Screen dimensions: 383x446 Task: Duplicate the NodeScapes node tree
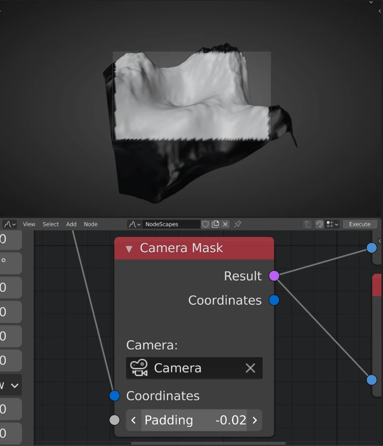pos(215,224)
